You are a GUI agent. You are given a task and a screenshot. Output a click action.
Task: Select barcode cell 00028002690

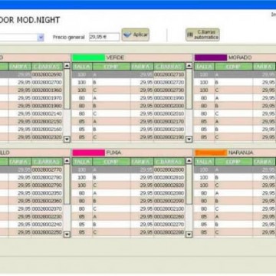47,74
